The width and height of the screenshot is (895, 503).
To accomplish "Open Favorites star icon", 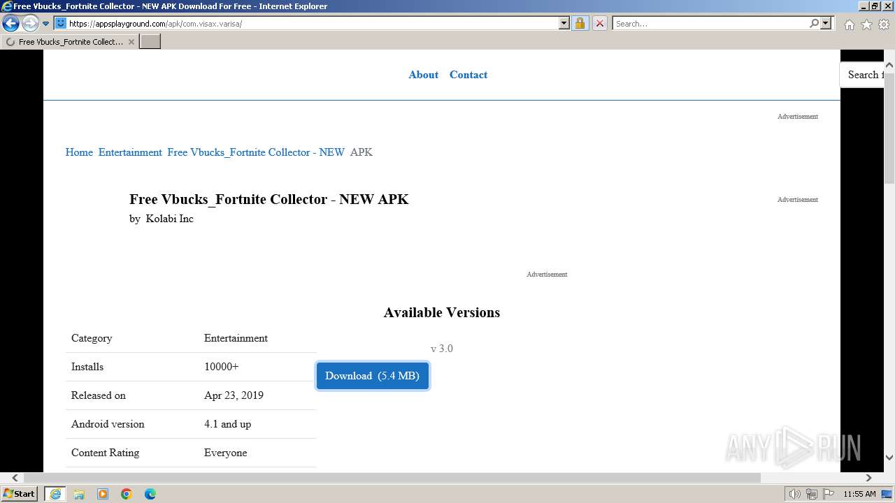I will pyautogui.click(x=866, y=24).
